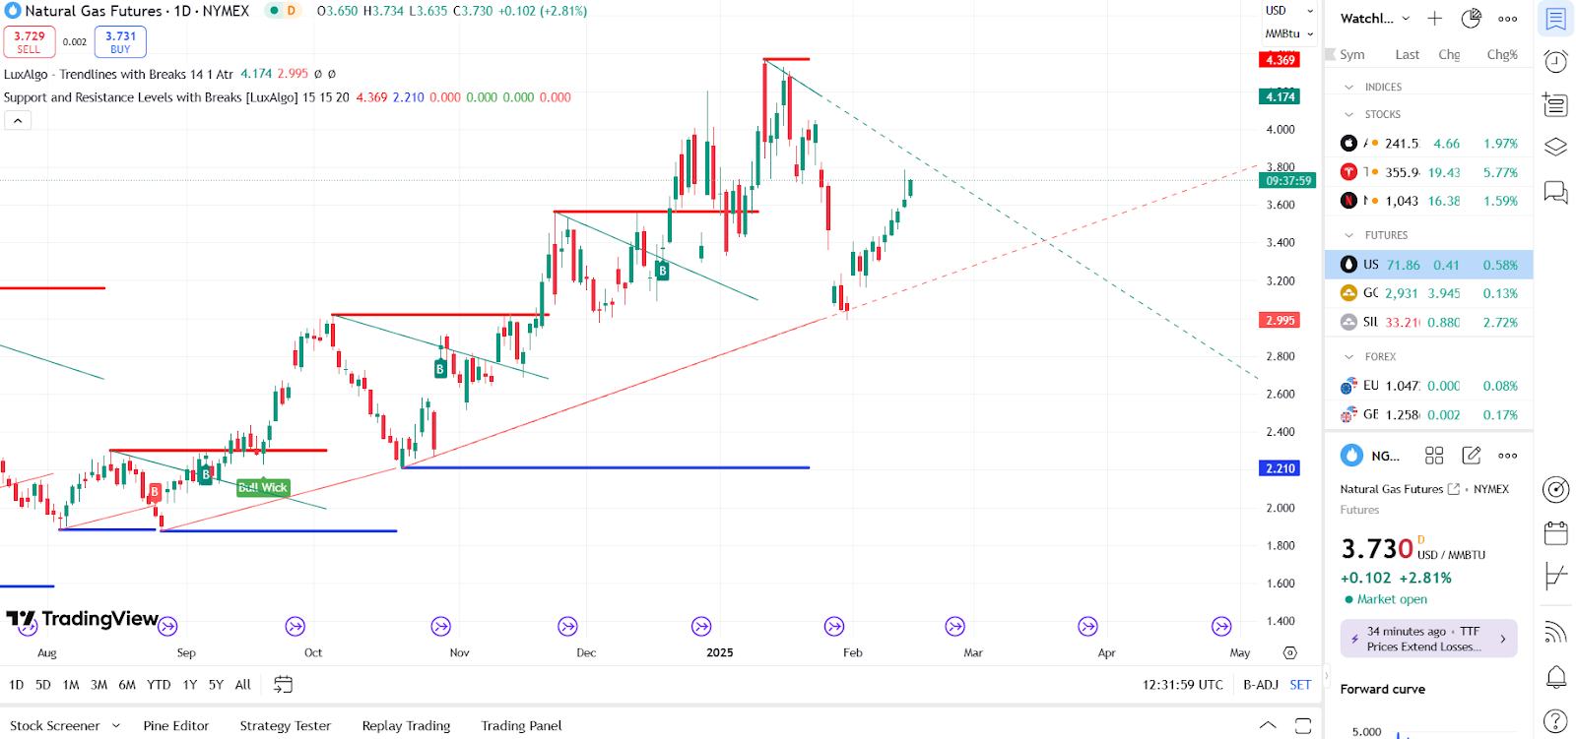This screenshot has width=1576, height=739.
Task: Select the All time range
Action: point(243,685)
